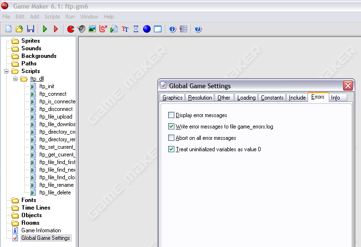The image size is (361, 247).
Task: Switch to the Resolution tab
Action: point(200,98)
